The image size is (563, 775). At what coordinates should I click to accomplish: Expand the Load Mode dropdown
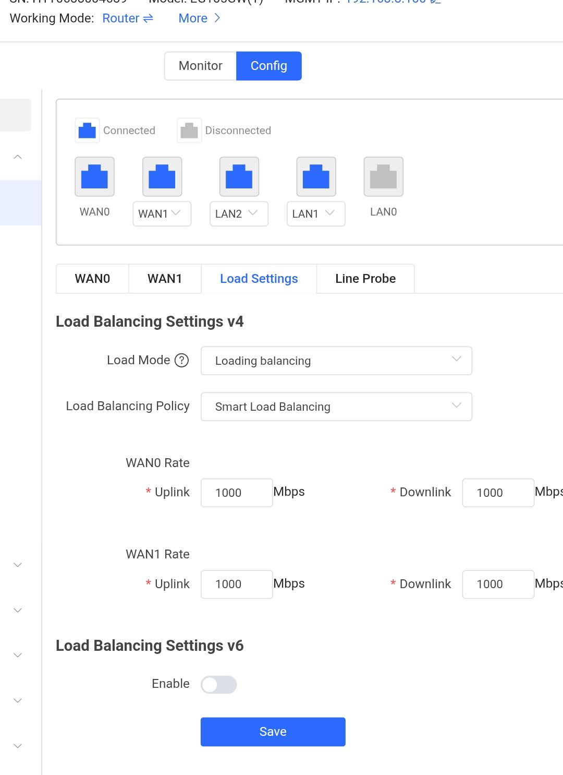[336, 361]
